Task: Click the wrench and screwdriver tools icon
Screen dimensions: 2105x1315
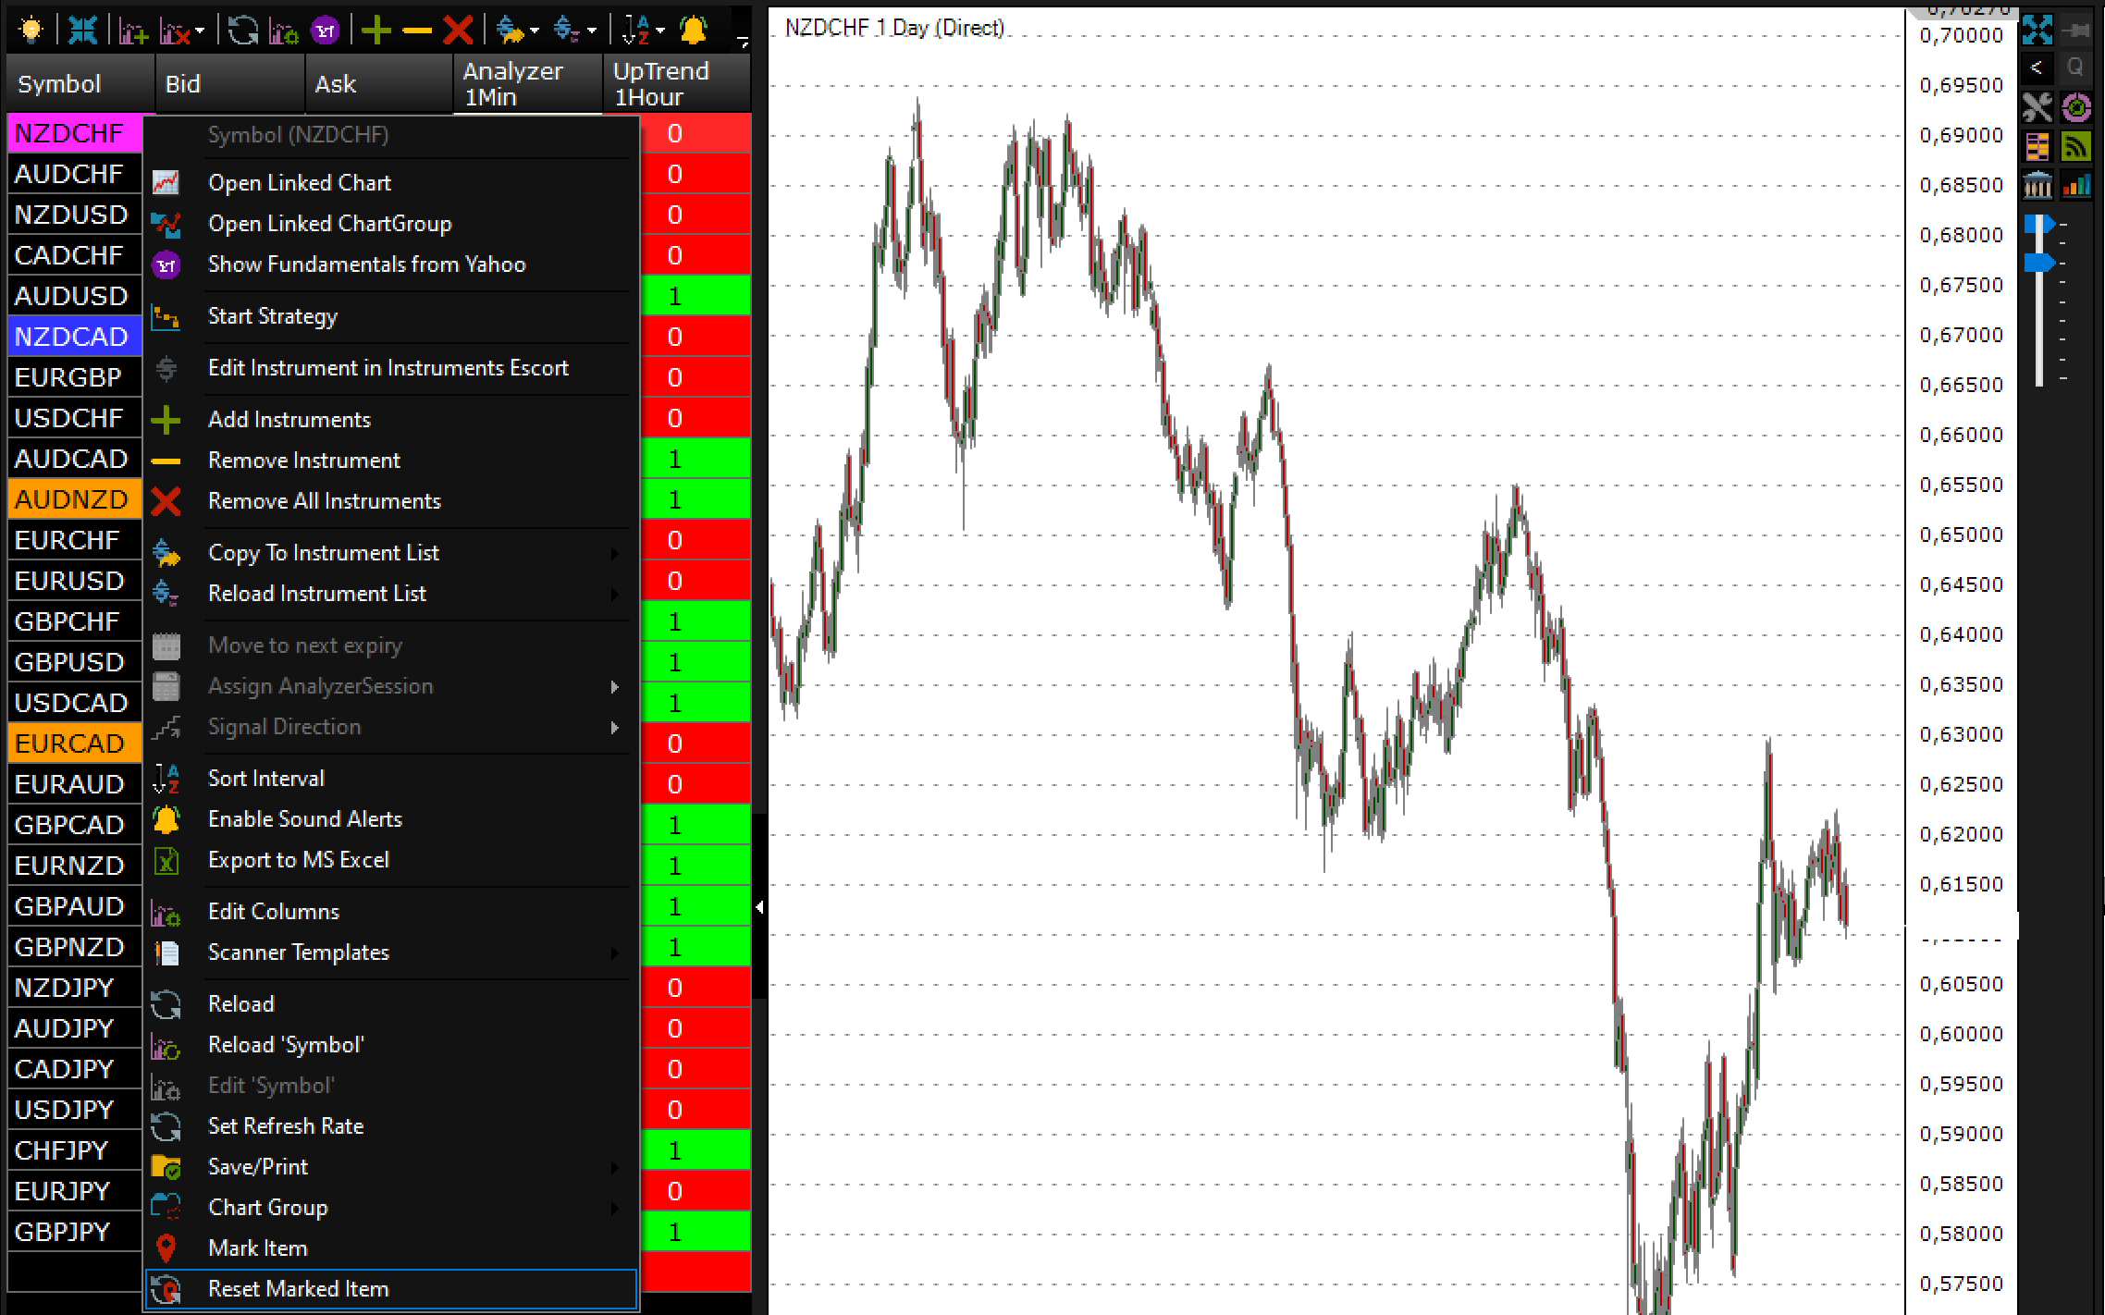Action: point(2037,107)
